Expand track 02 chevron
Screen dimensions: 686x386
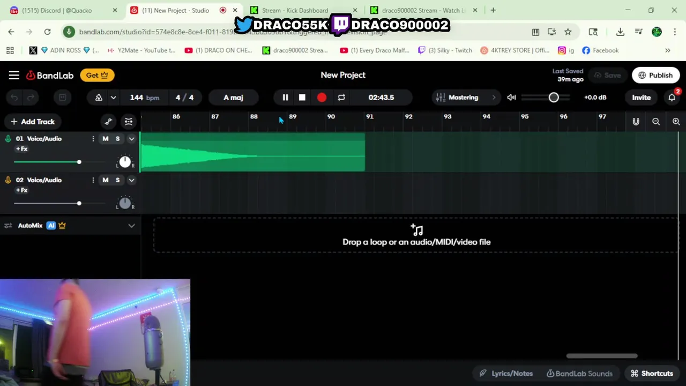[131, 180]
